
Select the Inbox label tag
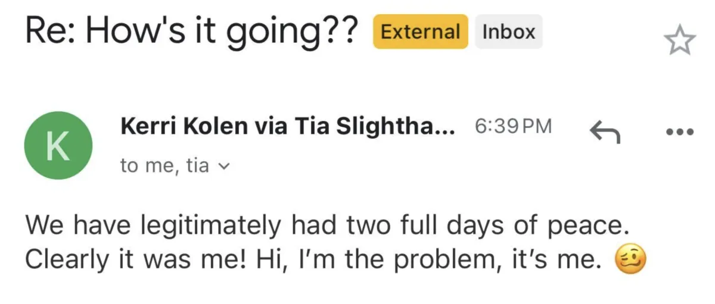click(509, 32)
